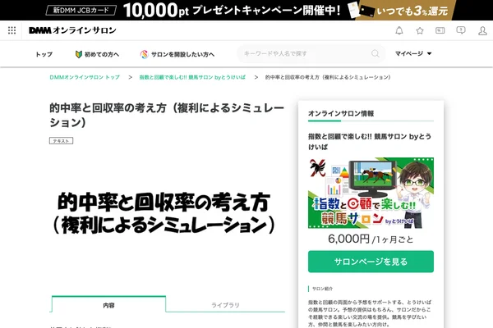Follow the DMMオンラインサロン トップ breadcrumb link
Screen dimensions: 493x328
tap(85, 77)
